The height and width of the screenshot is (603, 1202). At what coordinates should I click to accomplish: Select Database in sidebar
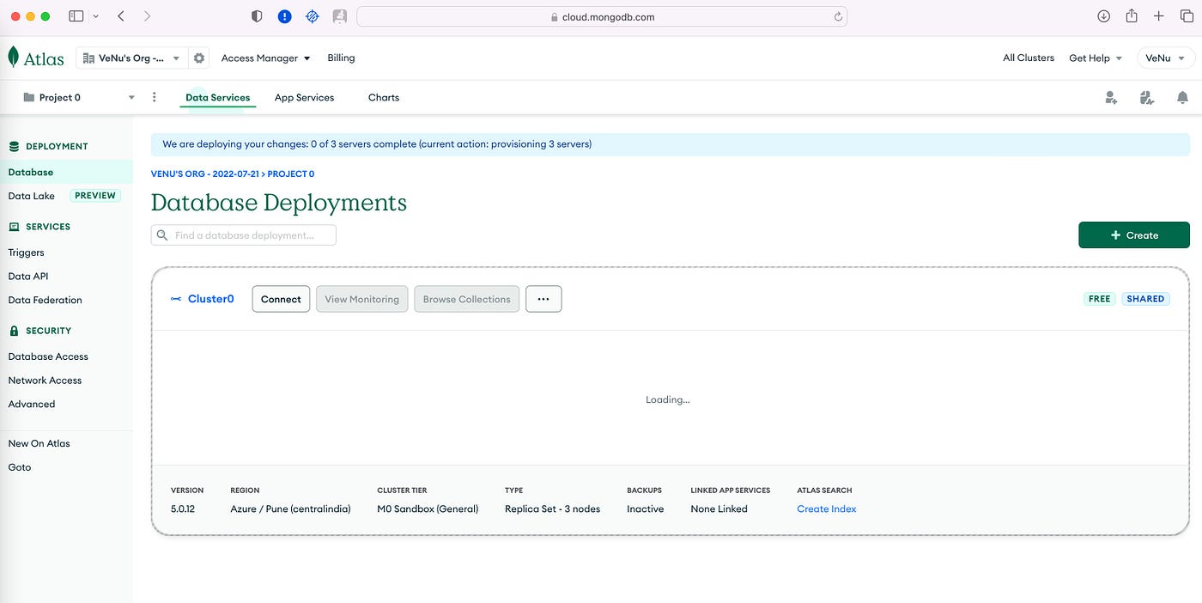pos(66,173)
